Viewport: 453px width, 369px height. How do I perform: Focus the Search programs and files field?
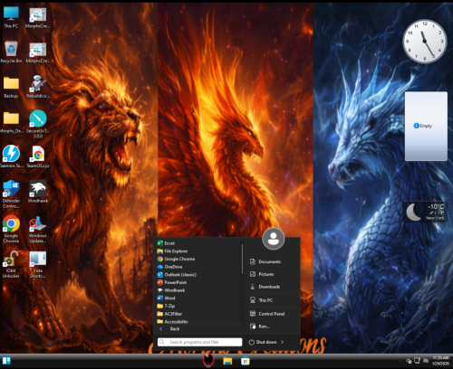200,342
